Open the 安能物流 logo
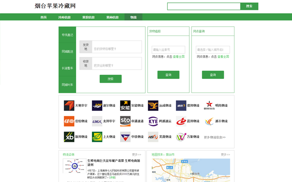The width and height of the screenshot is (292, 182). coord(125,105)
